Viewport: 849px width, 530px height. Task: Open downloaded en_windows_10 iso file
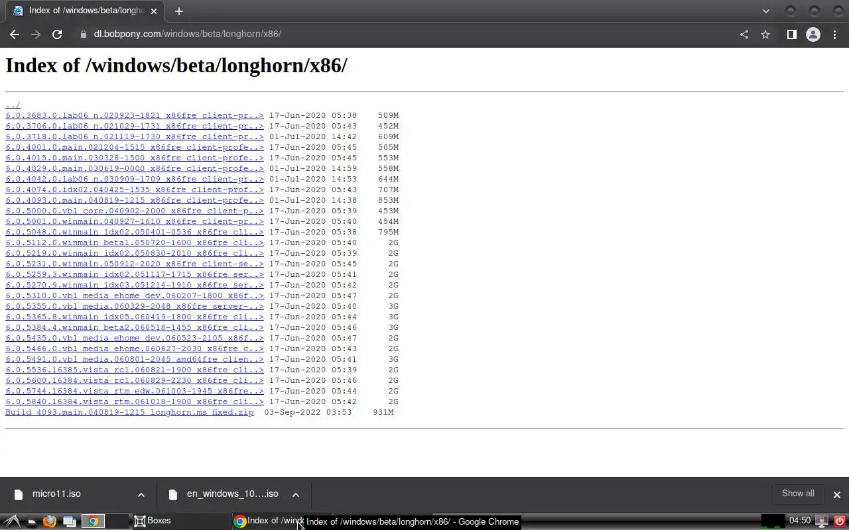click(232, 494)
